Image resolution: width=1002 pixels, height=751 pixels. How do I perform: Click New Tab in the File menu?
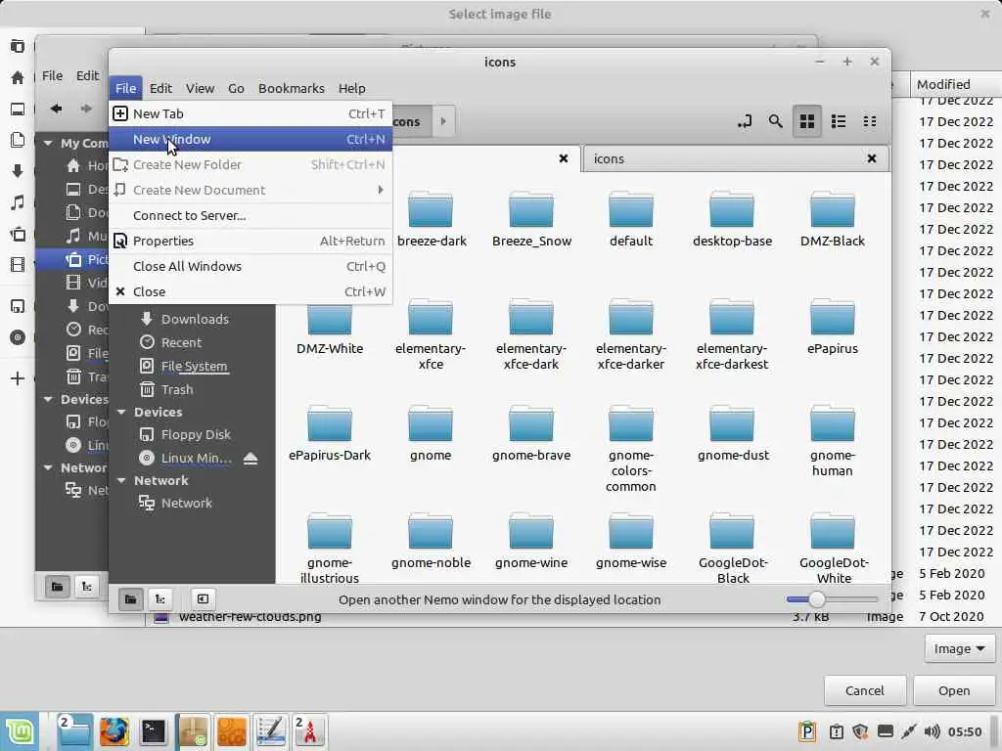click(250, 113)
